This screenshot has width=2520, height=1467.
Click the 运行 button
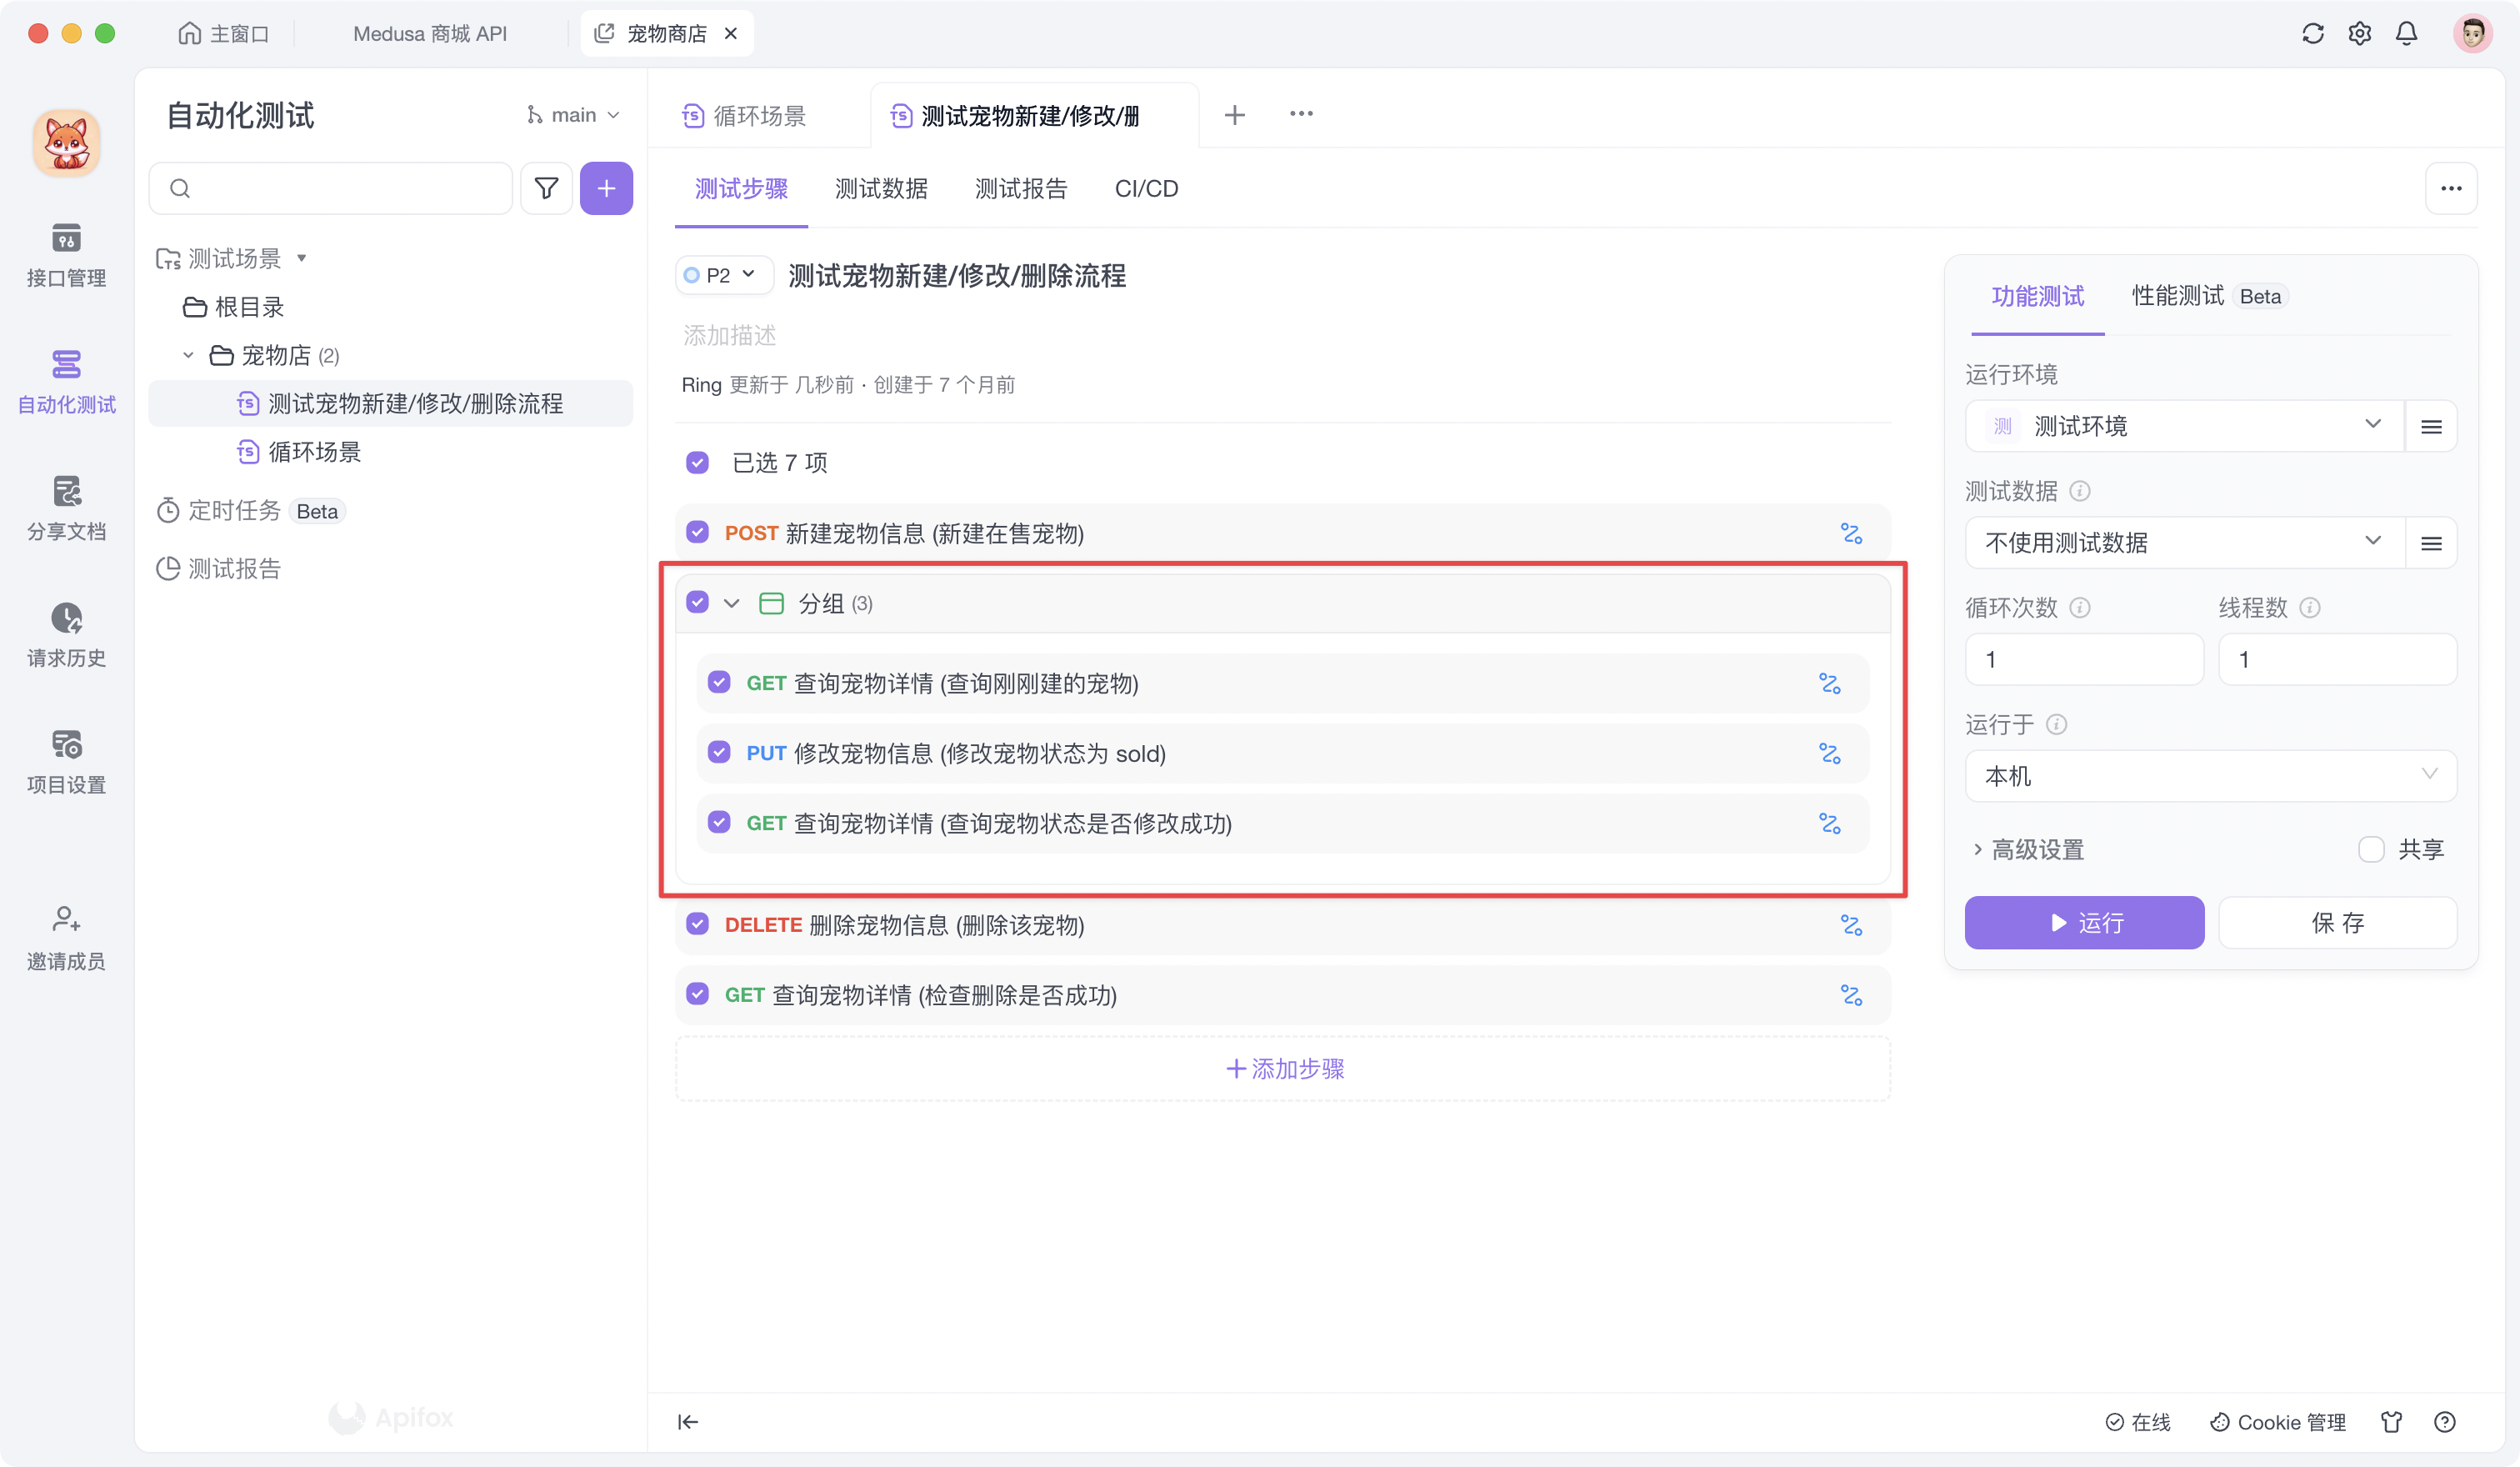click(x=2084, y=922)
